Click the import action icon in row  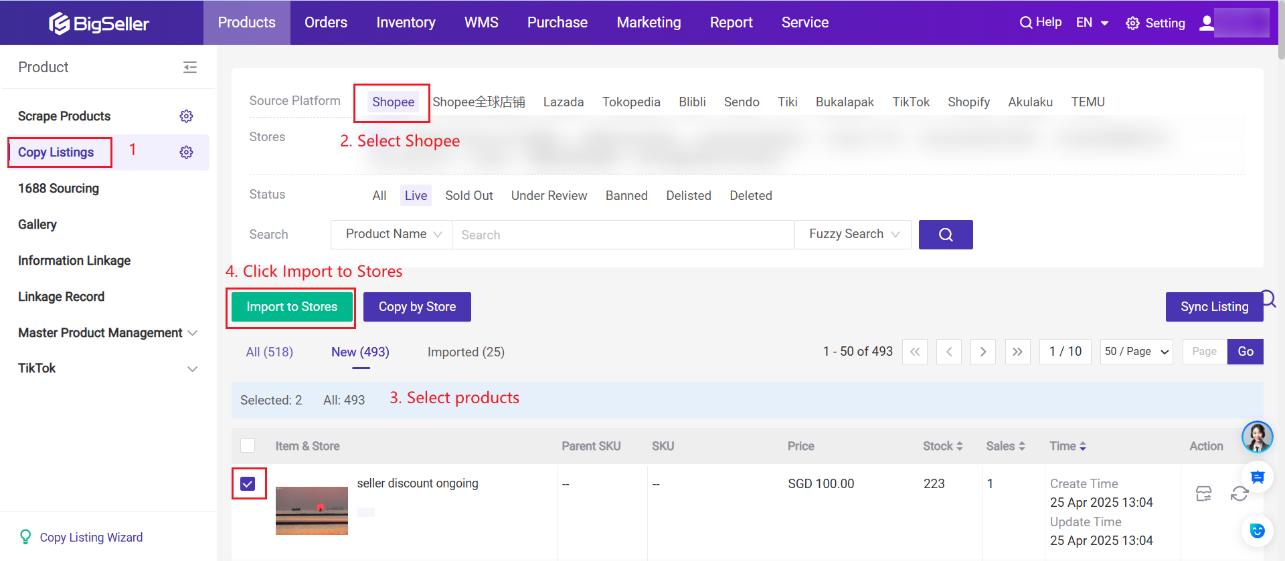pos(1203,493)
